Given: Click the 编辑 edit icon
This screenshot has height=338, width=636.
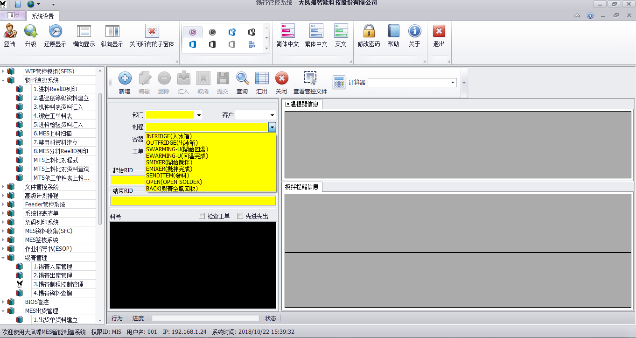Looking at the screenshot, I should (144, 78).
